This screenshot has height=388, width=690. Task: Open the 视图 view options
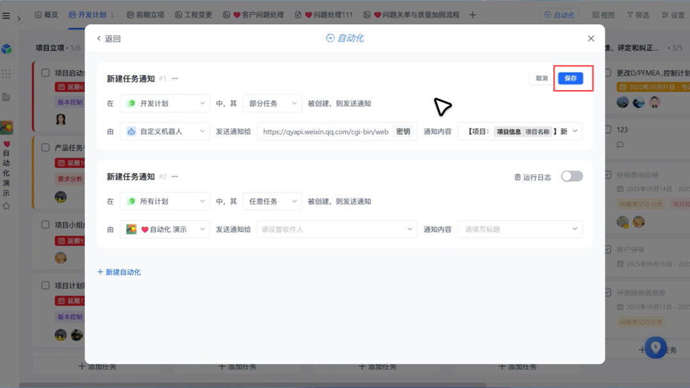click(603, 15)
